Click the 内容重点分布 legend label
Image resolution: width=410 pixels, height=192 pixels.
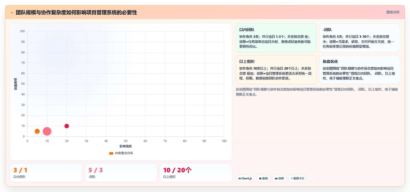point(124,153)
